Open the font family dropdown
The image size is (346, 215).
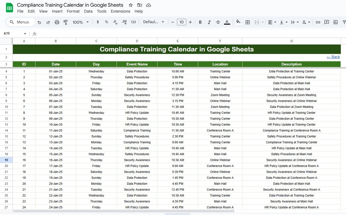coord(153,22)
